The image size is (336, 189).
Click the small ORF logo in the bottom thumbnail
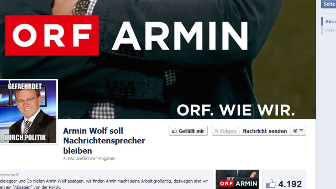(226, 183)
